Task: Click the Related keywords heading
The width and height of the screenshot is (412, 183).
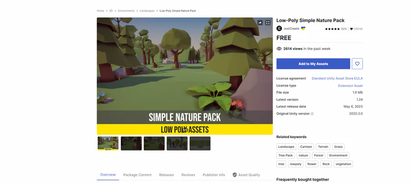Action: coord(292,137)
